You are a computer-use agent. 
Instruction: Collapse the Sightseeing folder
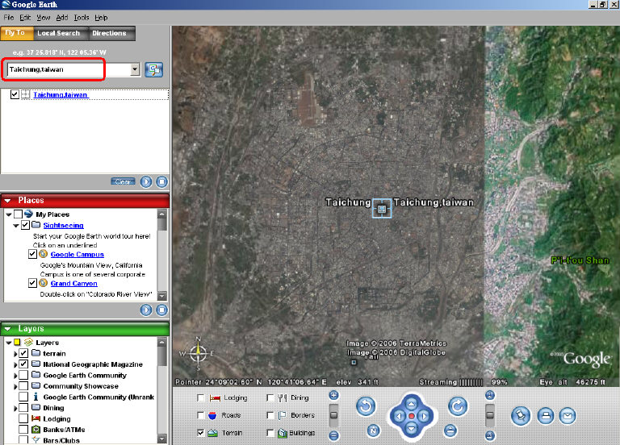coord(16,226)
